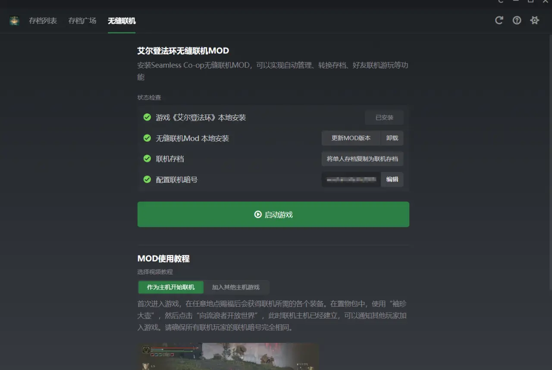552x370 pixels.
Task: Click the 选择视频教程 label
Action: point(155,272)
